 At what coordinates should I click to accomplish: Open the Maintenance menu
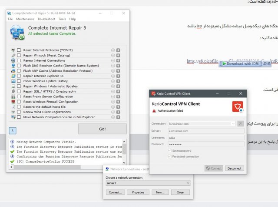pos(25,19)
